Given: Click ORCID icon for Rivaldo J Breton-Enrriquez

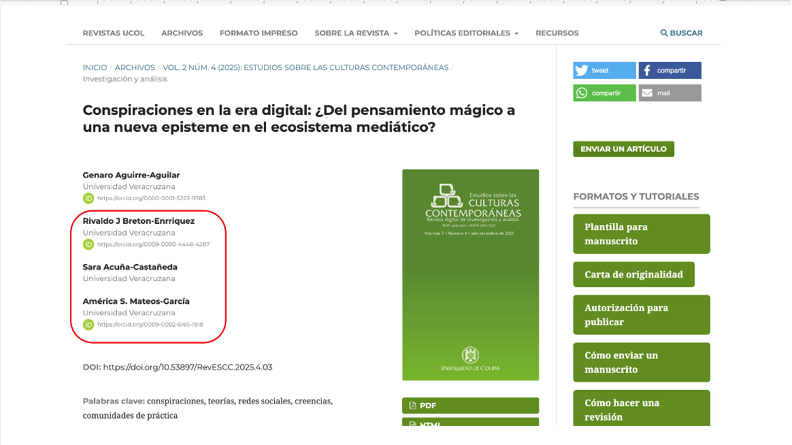Looking at the screenshot, I should [88, 244].
